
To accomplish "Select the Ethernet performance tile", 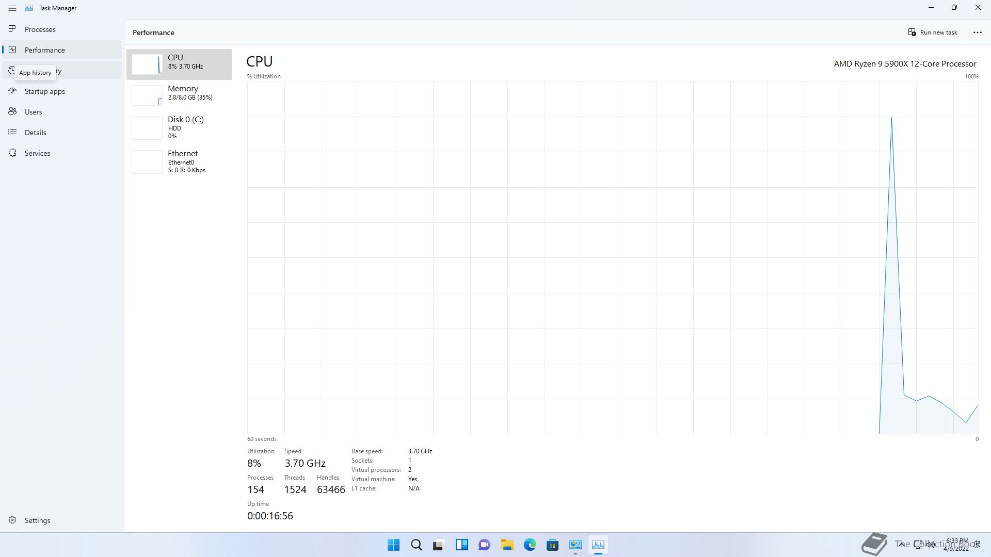I will (179, 161).
